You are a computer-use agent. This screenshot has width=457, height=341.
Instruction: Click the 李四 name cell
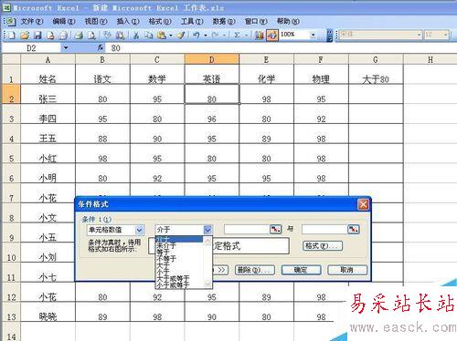coord(48,114)
